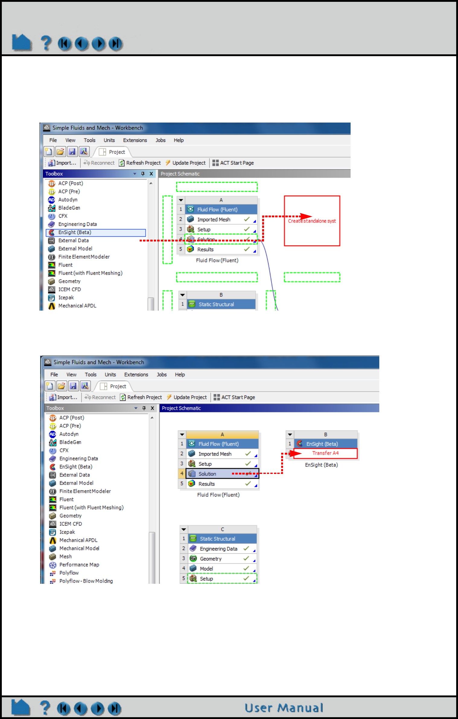Go to next page using top navigation bar
458x719 pixels.
[98, 44]
